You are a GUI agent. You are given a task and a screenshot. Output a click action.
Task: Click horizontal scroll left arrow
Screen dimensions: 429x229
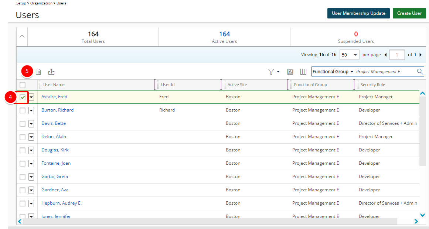click(20, 221)
